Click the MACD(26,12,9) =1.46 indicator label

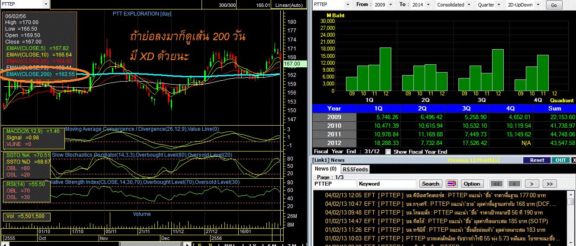click(33, 131)
